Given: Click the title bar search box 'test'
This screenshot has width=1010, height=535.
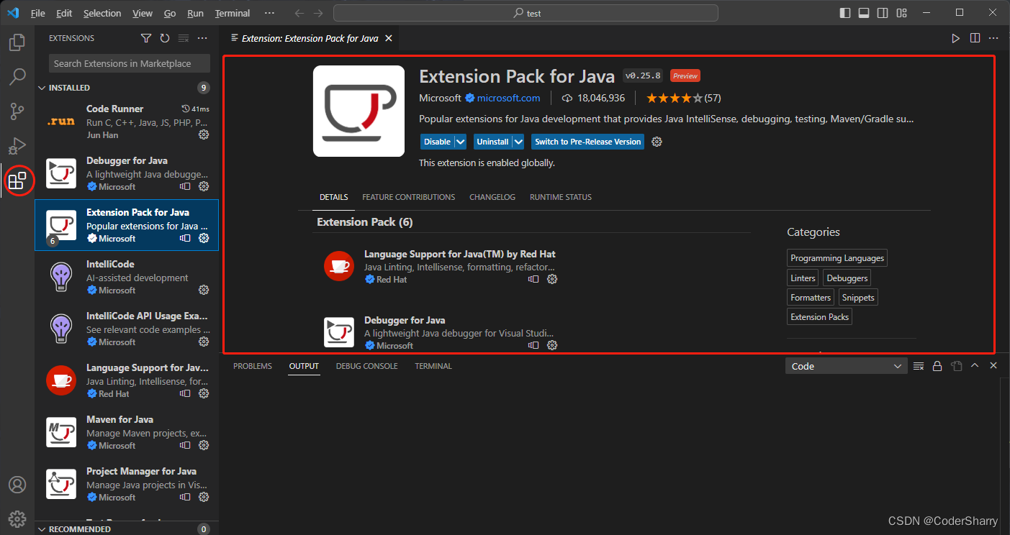Looking at the screenshot, I should (526, 13).
